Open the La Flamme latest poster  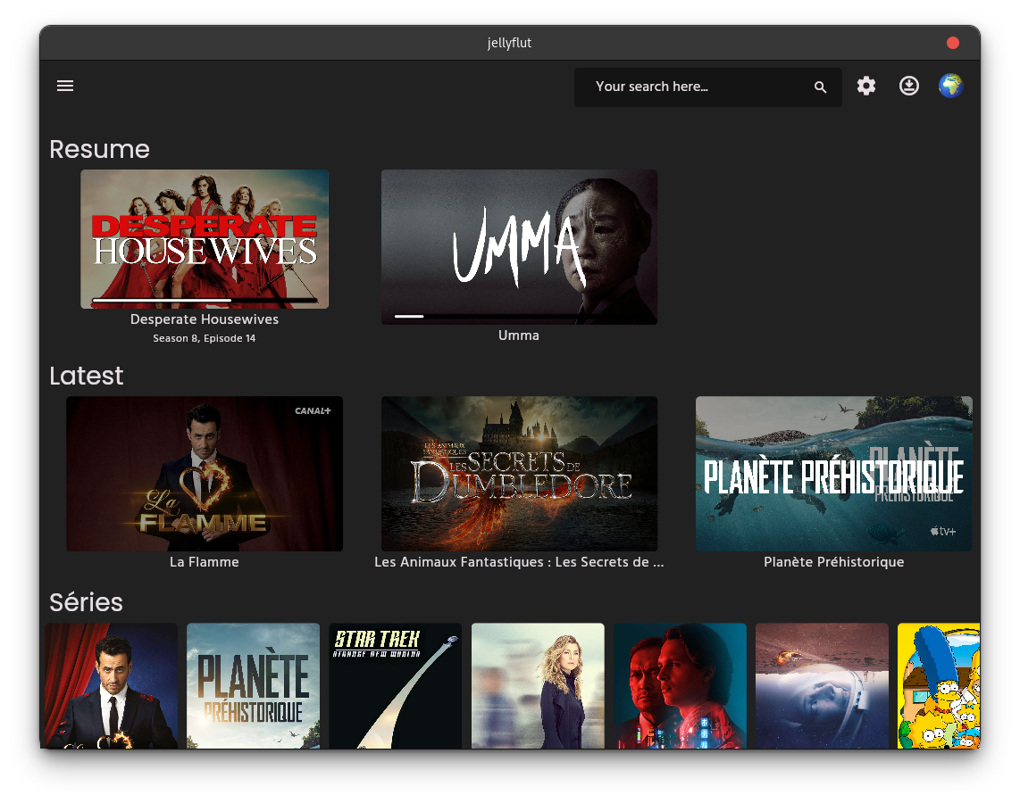[x=205, y=474]
